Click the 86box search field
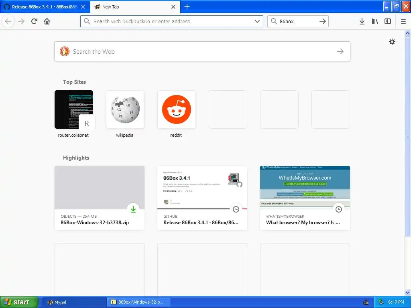 [298, 21]
